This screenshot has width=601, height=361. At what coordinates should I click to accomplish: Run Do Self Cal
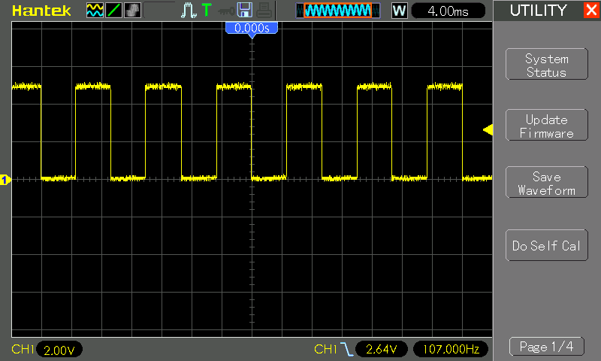tap(546, 246)
